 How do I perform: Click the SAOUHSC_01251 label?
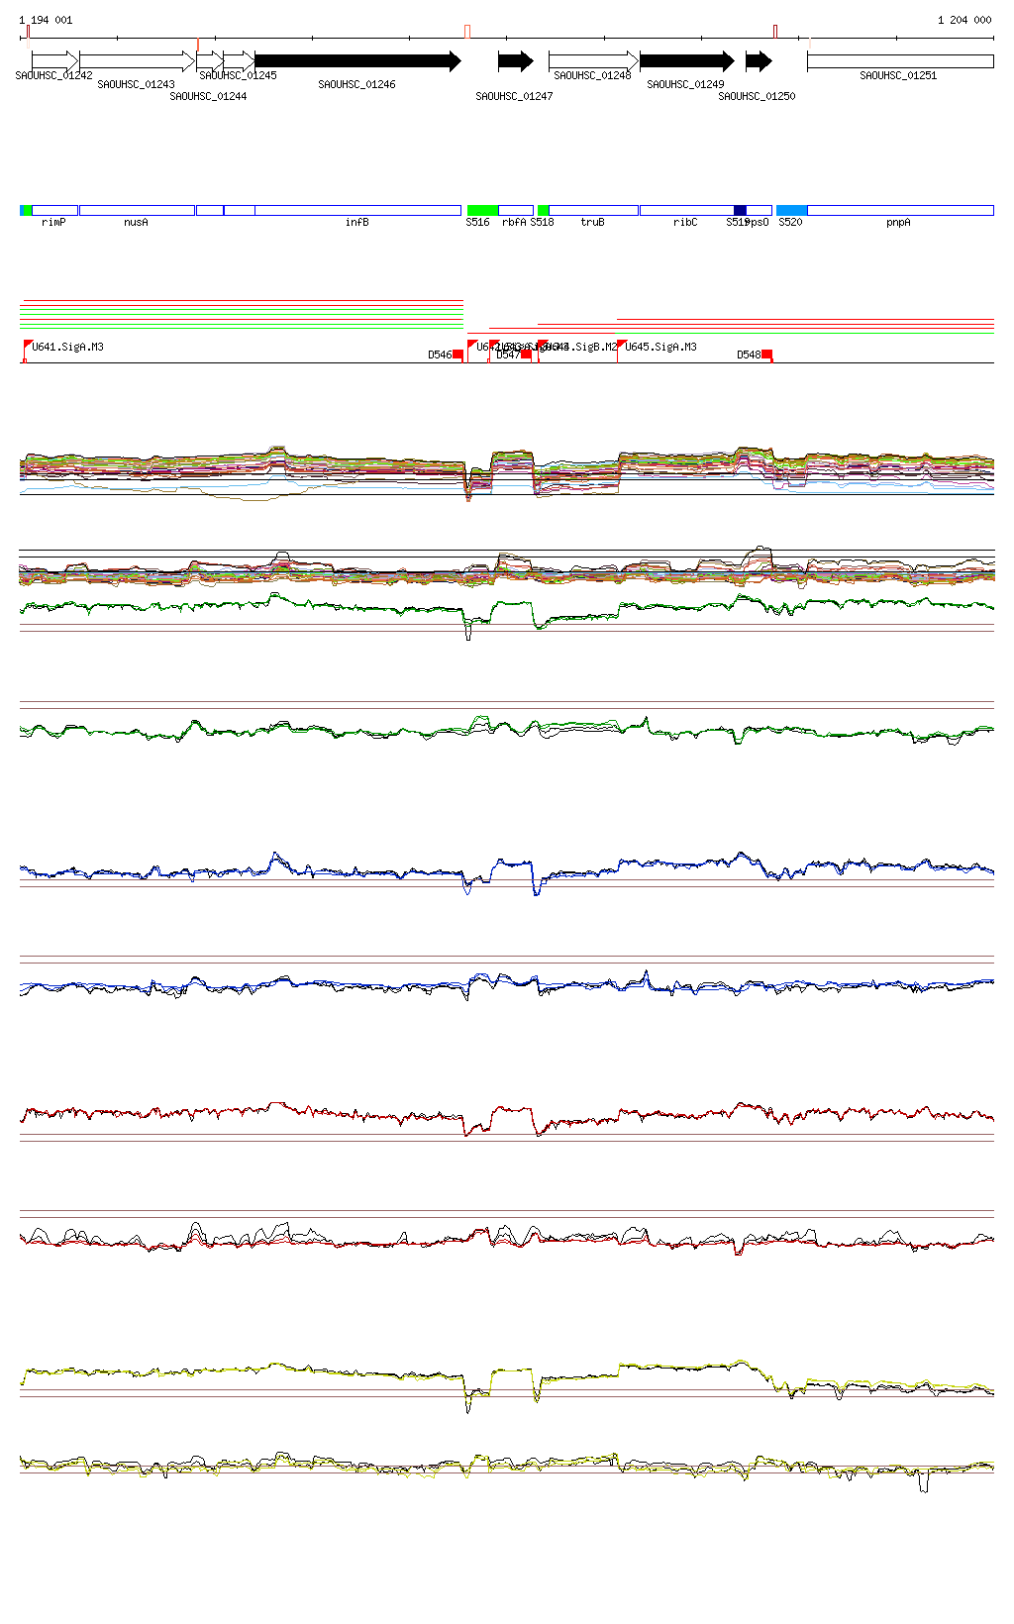898,75
